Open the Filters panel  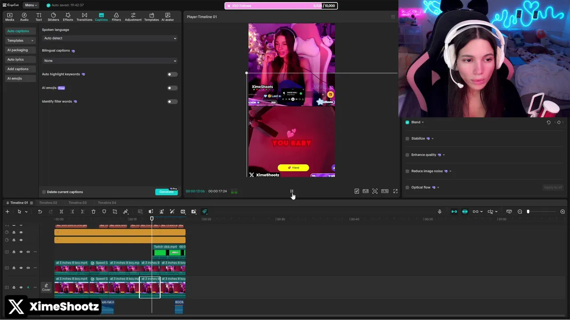click(116, 17)
